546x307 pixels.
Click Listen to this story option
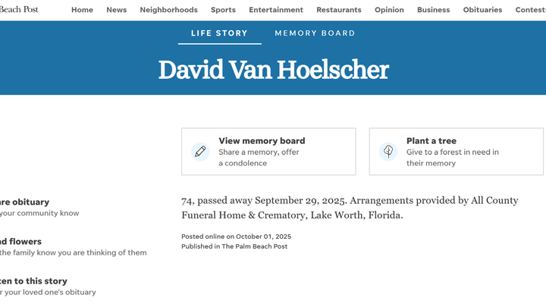pyautogui.click(x=33, y=281)
